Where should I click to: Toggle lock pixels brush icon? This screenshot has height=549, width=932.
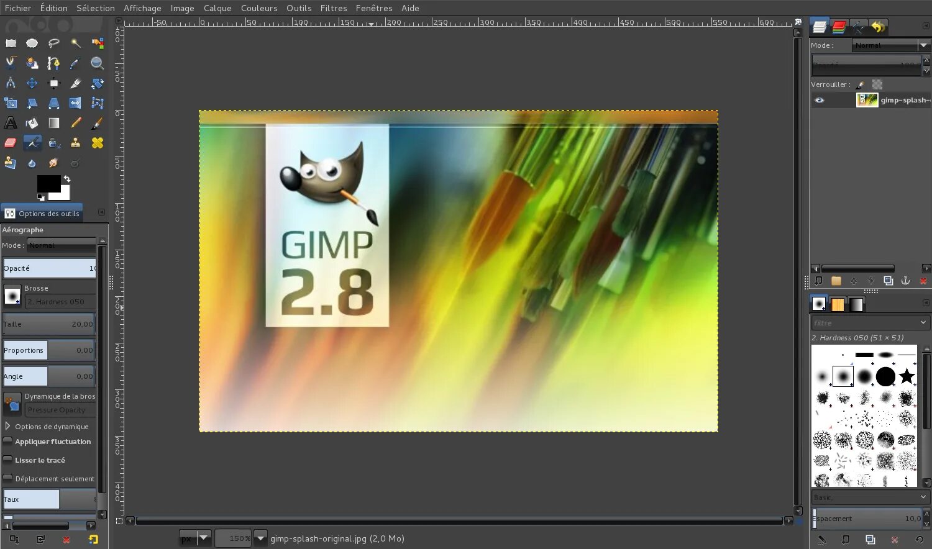click(x=861, y=84)
